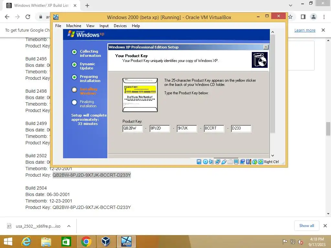Launch Internet Explorer from taskbar
331x248 pixels.
(27, 242)
